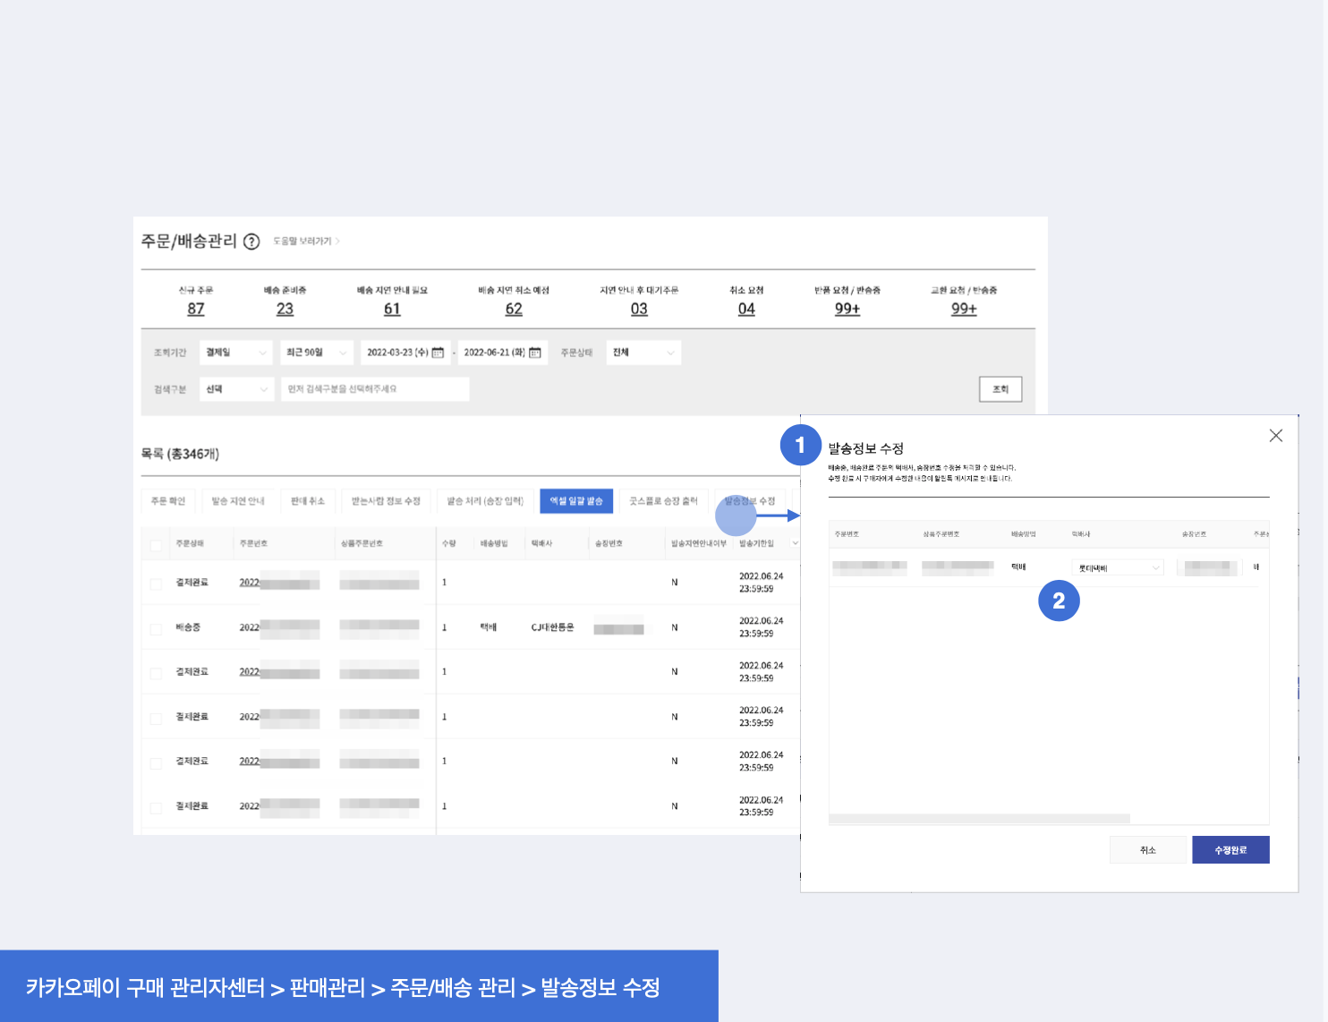
Task: Expand the column chevron beside 발송기한일
Action: click(x=795, y=543)
